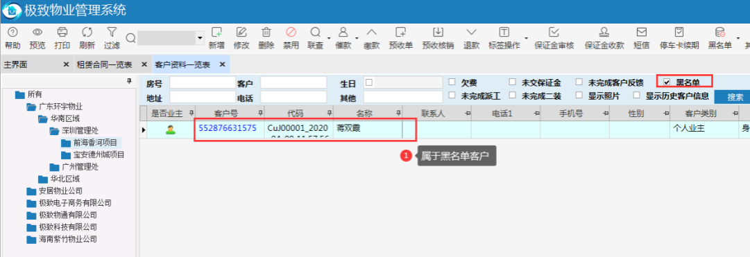750x257 pixels.
Task: Click the 退款 refund icon
Action: (x=472, y=33)
